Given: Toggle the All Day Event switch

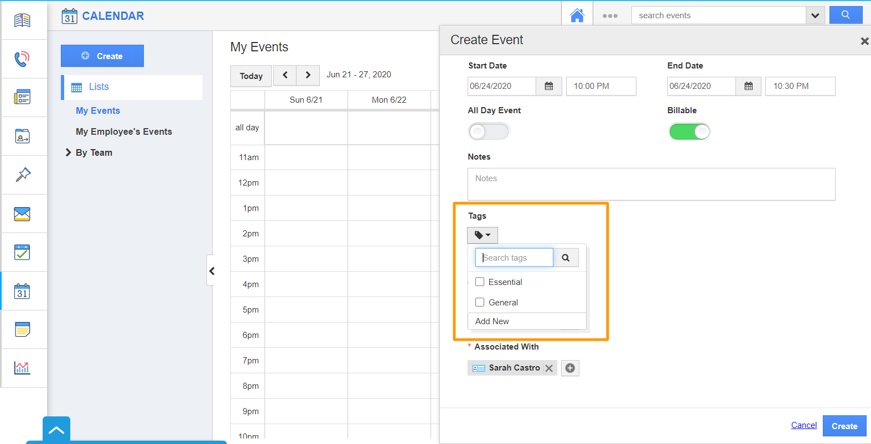Looking at the screenshot, I should (x=488, y=131).
